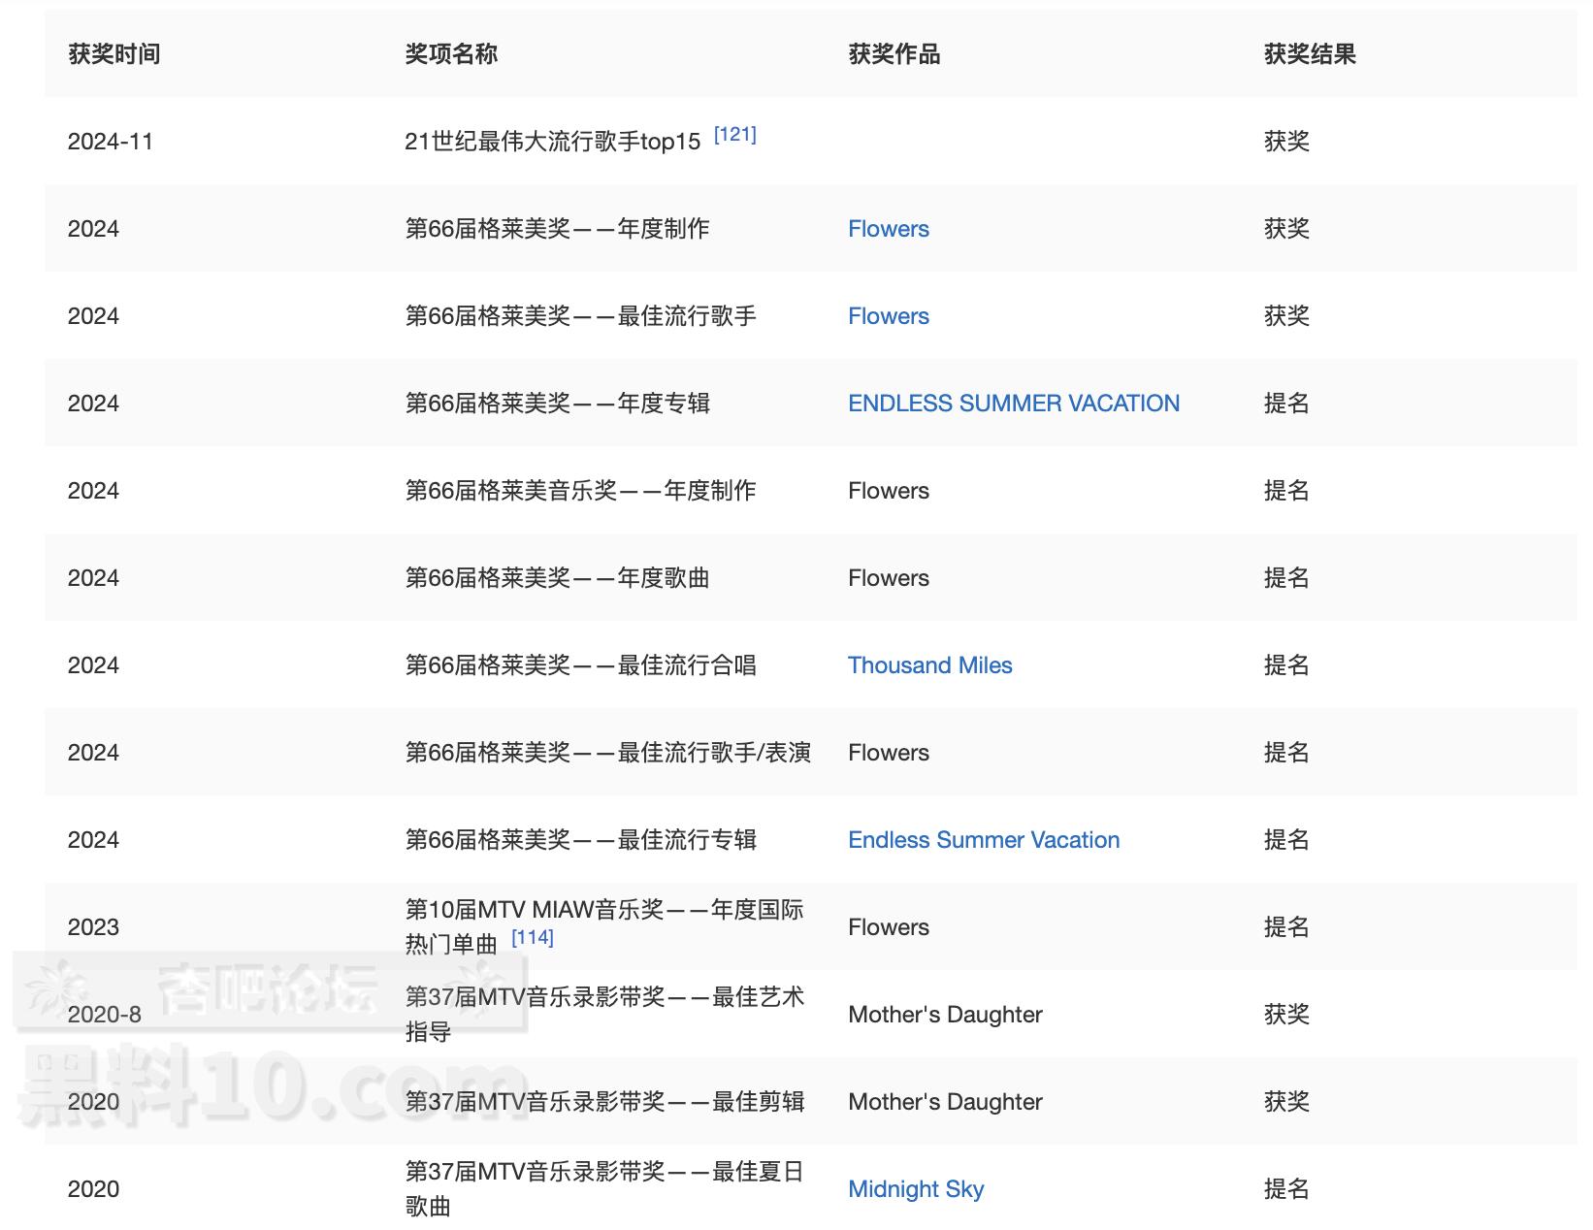
Task: Click 第66届格莱美奖——最佳流行合唱 cell
Action: point(580,665)
